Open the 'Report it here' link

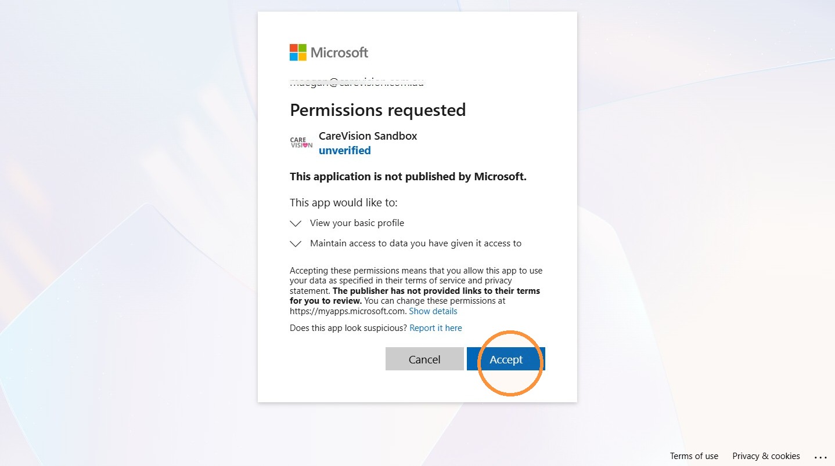(436, 328)
